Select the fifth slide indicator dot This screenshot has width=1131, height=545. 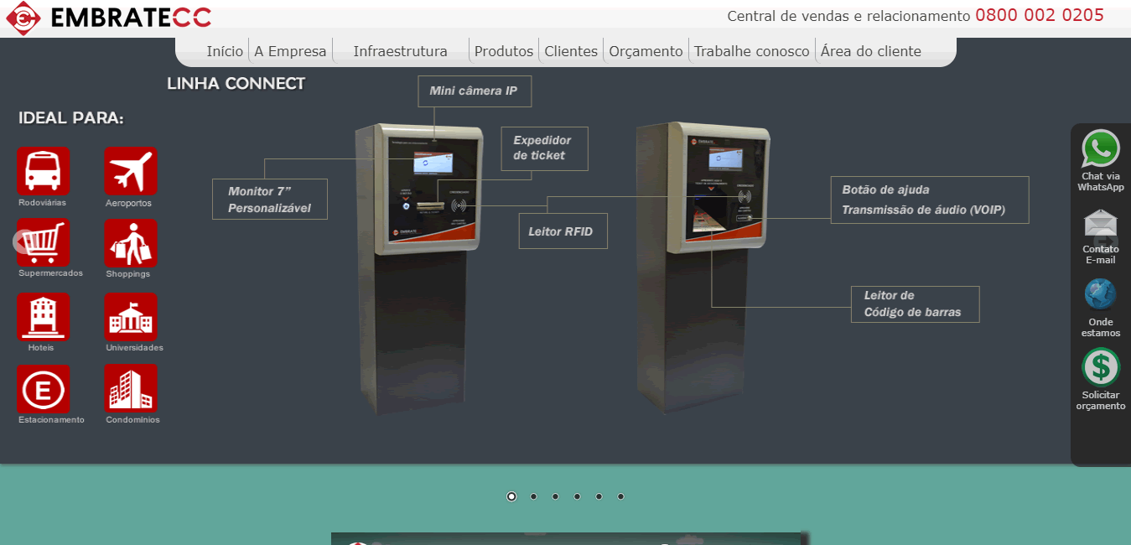point(599,496)
